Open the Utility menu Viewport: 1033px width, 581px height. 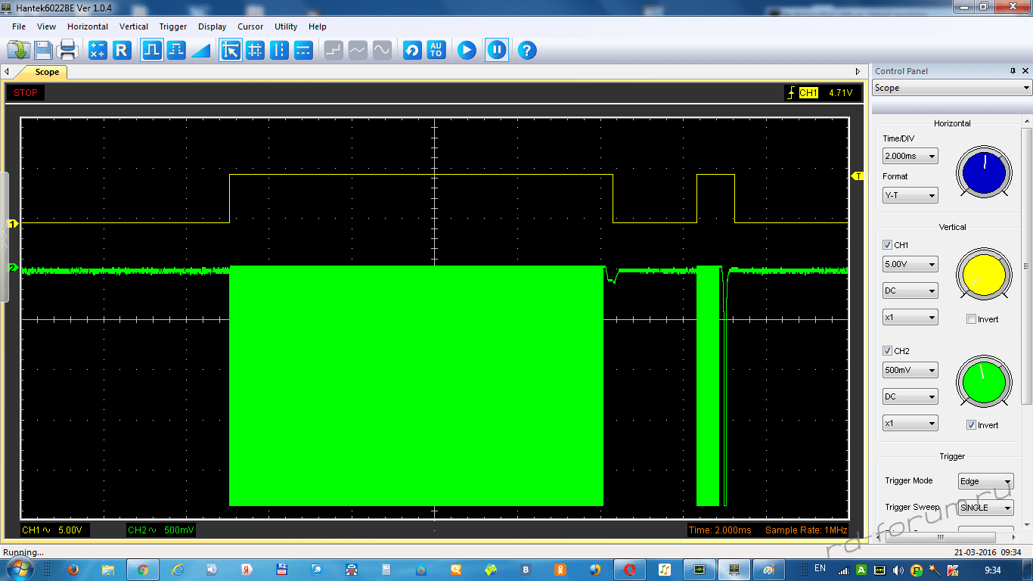(x=286, y=26)
